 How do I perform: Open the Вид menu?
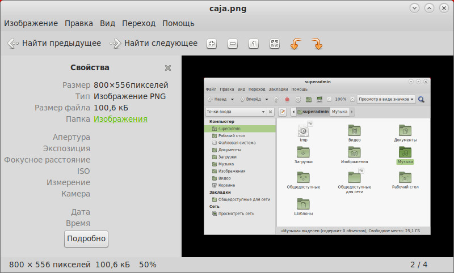coord(107,23)
